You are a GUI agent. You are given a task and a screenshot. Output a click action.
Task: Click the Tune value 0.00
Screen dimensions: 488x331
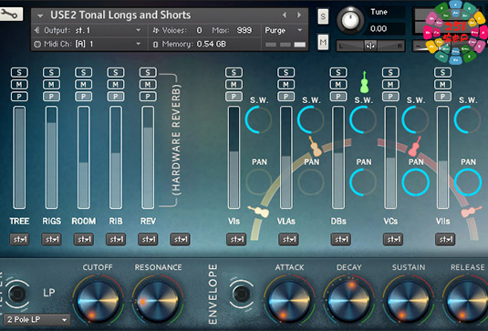pos(379,28)
